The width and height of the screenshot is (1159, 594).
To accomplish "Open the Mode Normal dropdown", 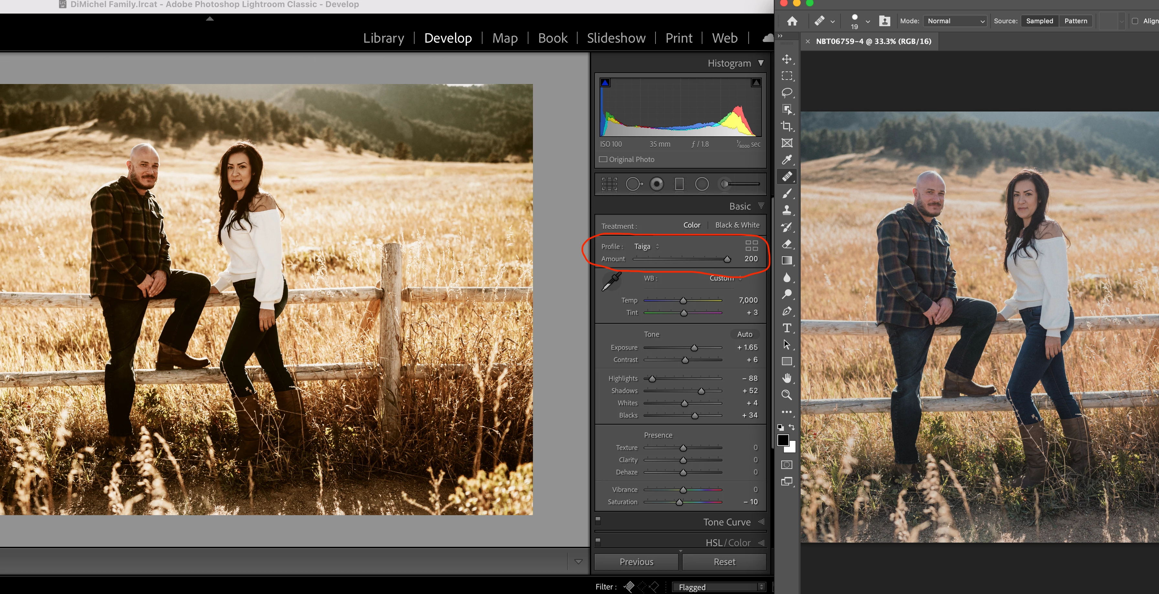I will [x=955, y=21].
